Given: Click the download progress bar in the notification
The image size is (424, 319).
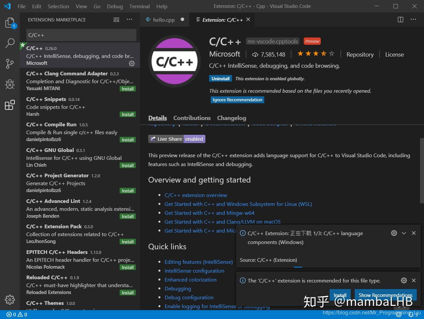Looking at the screenshot, I should [298, 267].
